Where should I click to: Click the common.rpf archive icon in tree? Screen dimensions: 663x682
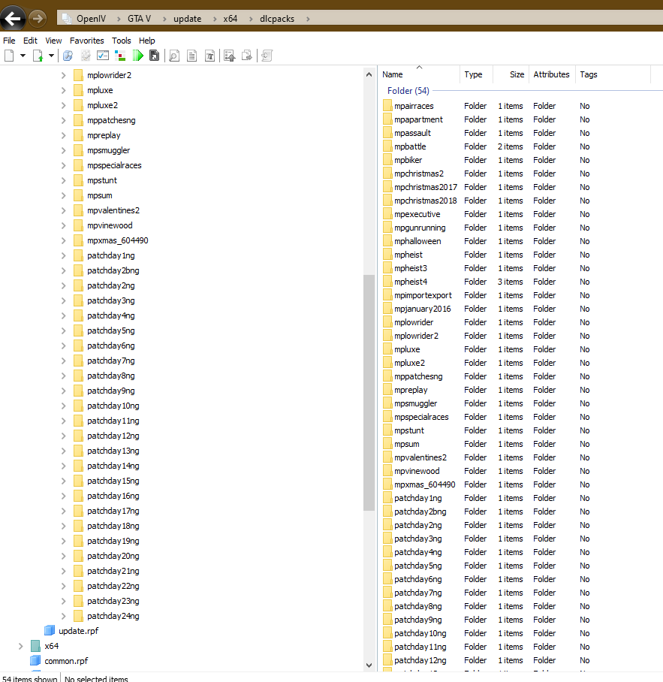click(x=35, y=661)
